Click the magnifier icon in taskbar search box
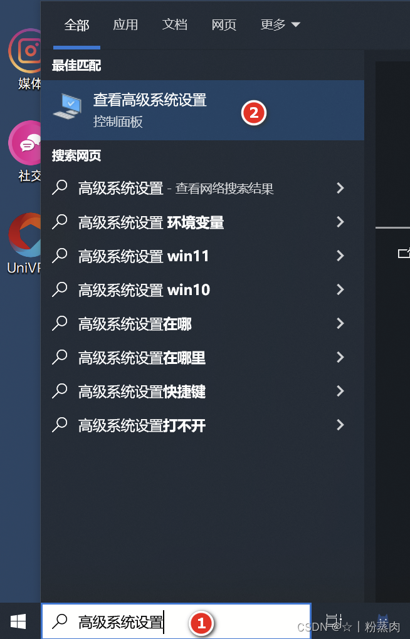Viewport: 410px width, 639px height. coord(60,621)
